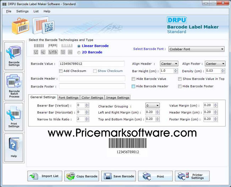Toggle the Show Checksum checkbox
Screen dimensions: 231x187
(95, 71)
